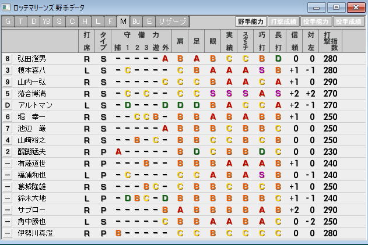Select the Bu team tab

(136, 22)
